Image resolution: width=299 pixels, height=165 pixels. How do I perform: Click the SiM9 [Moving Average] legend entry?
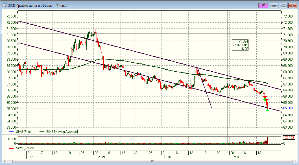tap(58, 132)
